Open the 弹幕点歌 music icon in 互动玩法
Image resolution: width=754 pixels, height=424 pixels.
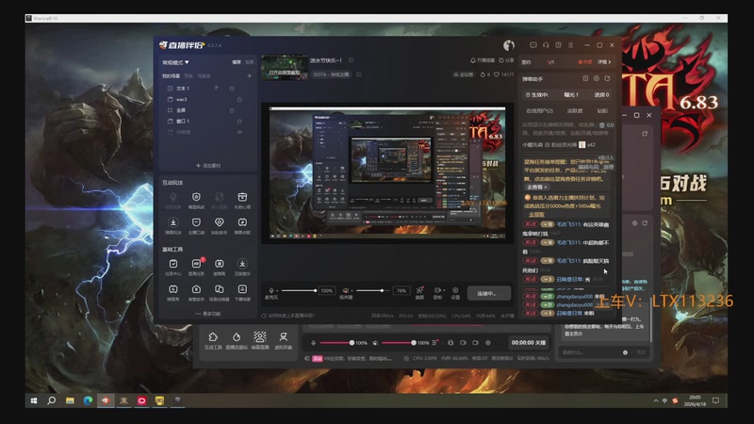coord(242,222)
